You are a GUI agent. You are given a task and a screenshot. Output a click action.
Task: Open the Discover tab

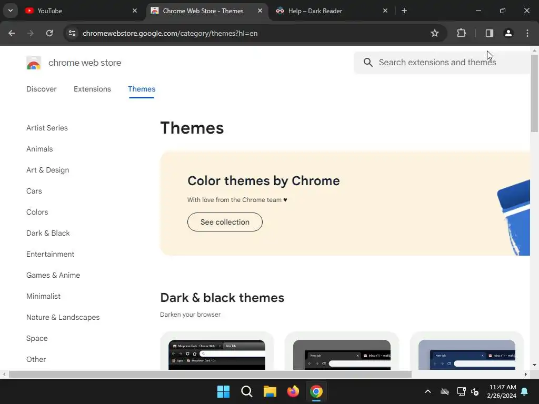(x=41, y=89)
